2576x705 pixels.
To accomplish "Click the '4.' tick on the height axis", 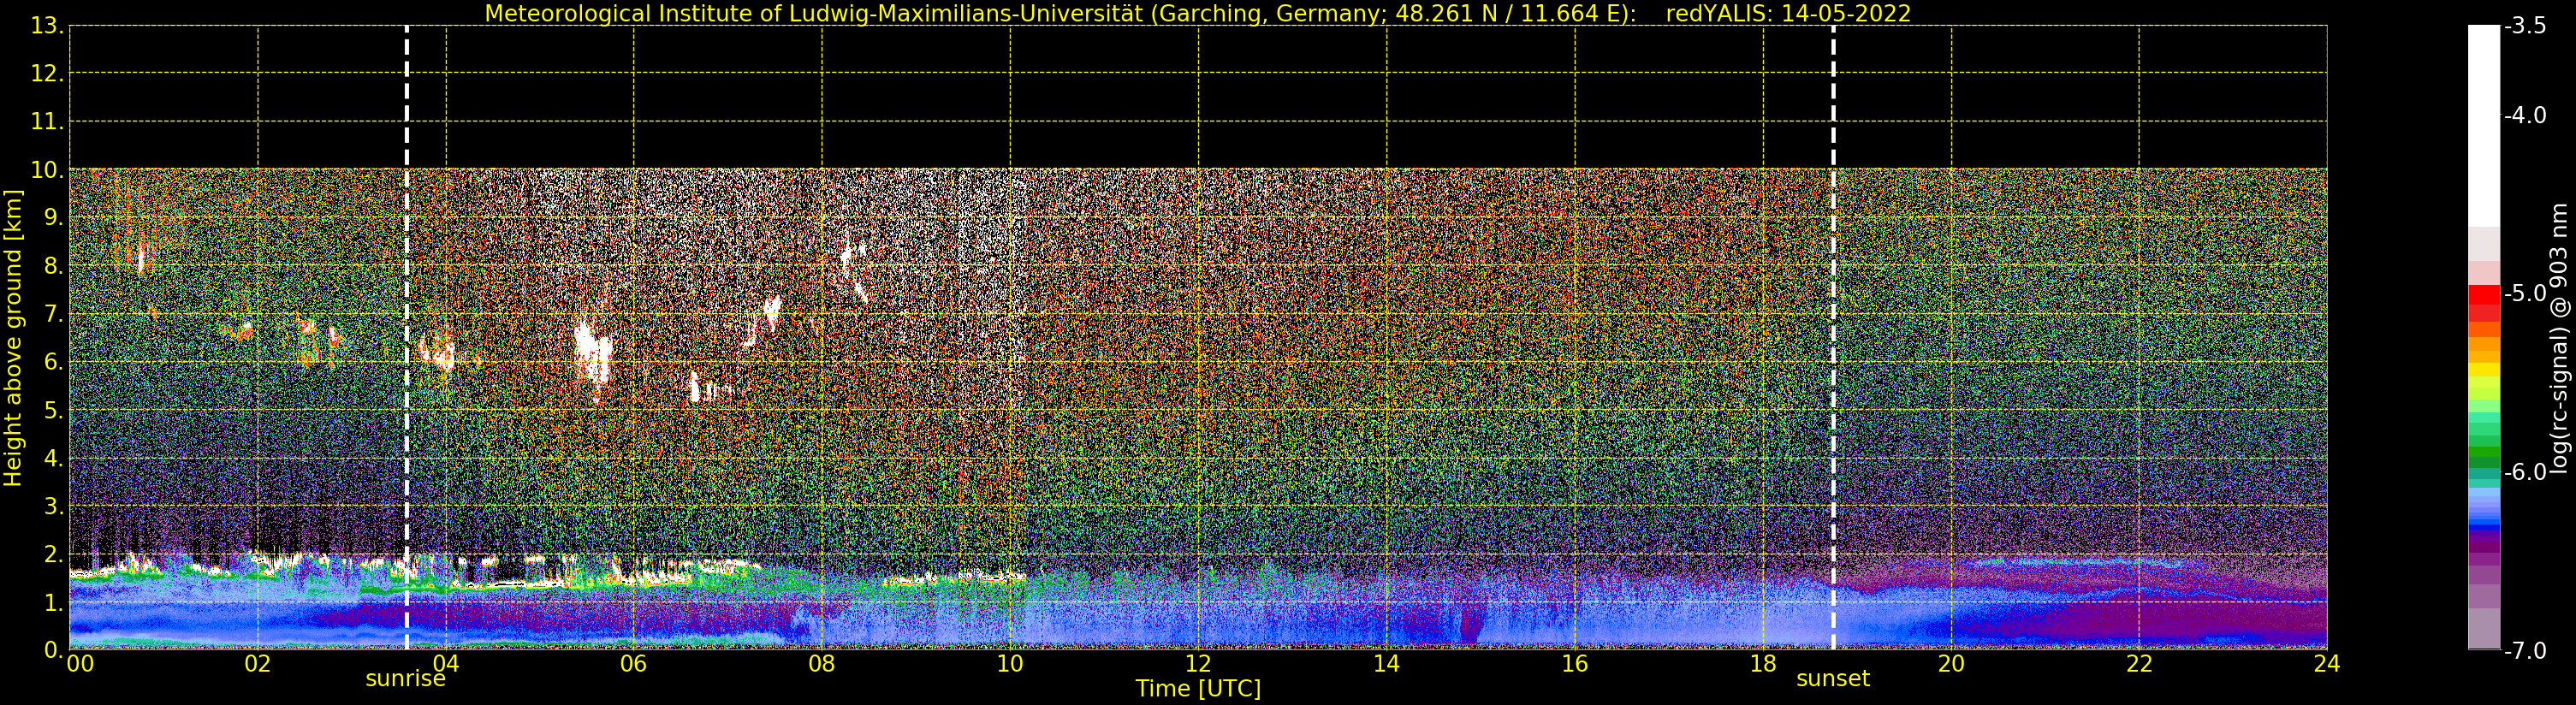I will 54,458.
